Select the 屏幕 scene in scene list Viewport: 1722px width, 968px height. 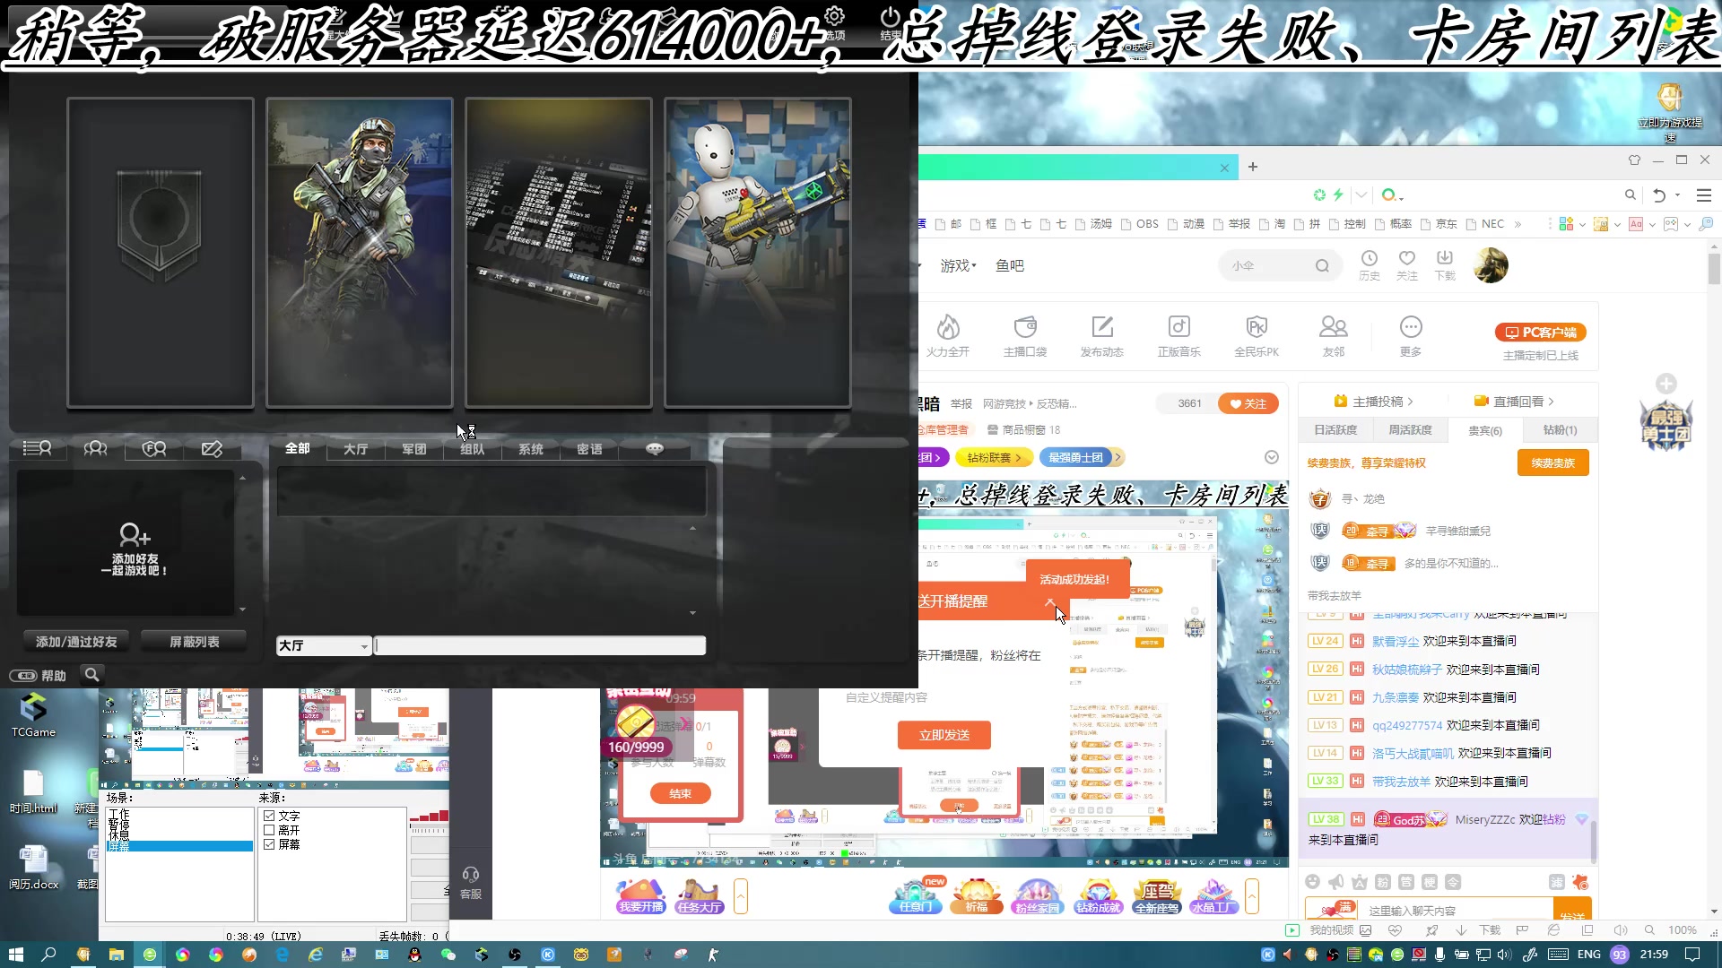pos(179,846)
